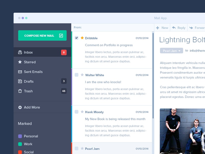The image size is (205, 154).
Task: Click the From: filter field
Action: pyautogui.click(x=113, y=27)
